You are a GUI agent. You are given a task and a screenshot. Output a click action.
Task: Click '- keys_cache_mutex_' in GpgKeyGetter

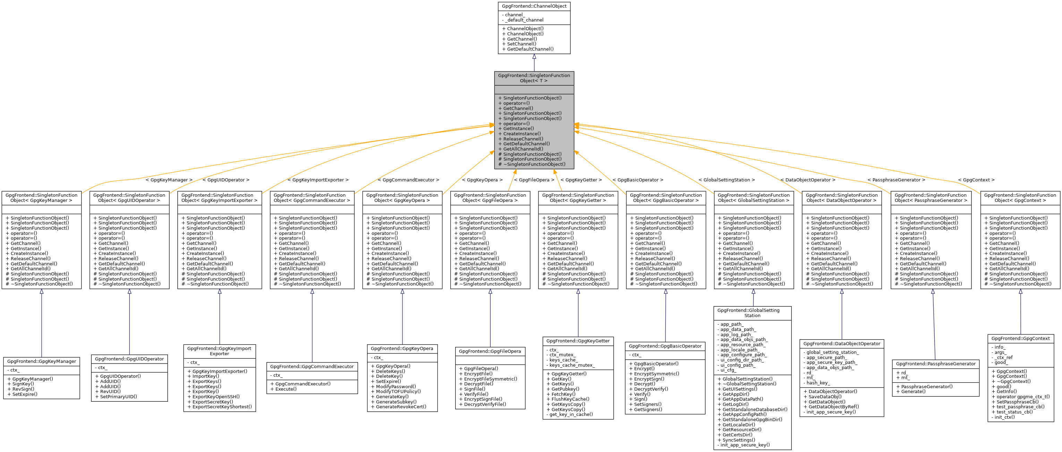[571, 365]
